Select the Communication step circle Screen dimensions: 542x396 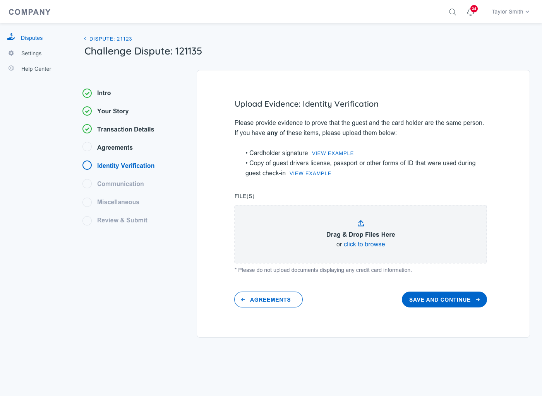[x=87, y=184]
